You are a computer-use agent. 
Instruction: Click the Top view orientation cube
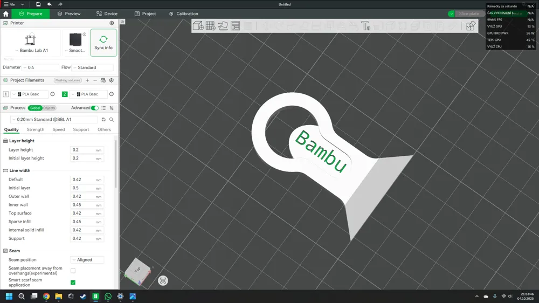[137, 271]
